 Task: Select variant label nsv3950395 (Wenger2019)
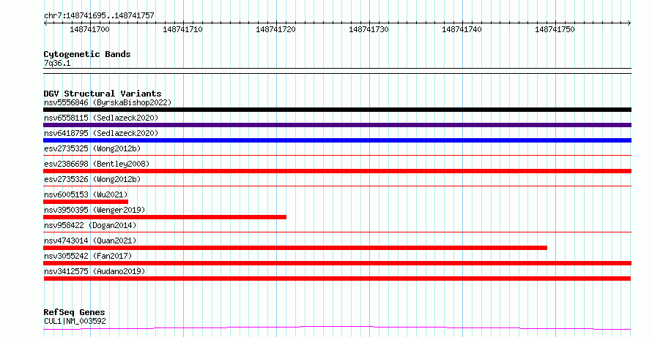tap(95, 210)
